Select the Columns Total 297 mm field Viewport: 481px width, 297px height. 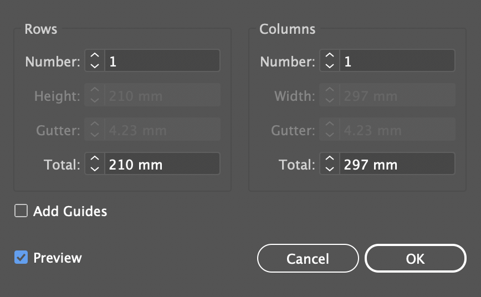(x=397, y=164)
